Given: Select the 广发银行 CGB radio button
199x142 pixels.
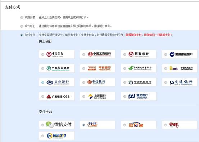Looking at the screenshot, I should pyautogui.click(x=43, y=96).
